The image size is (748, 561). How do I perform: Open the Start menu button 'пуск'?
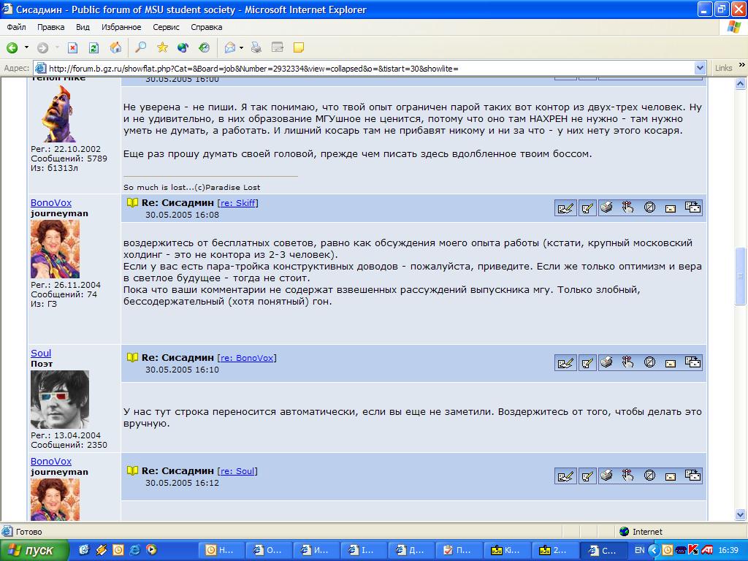point(34,550)
